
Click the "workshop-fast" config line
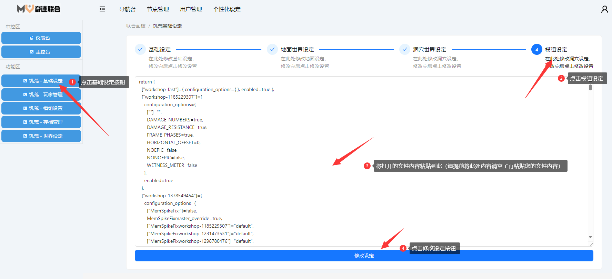(x=208, y=89)
